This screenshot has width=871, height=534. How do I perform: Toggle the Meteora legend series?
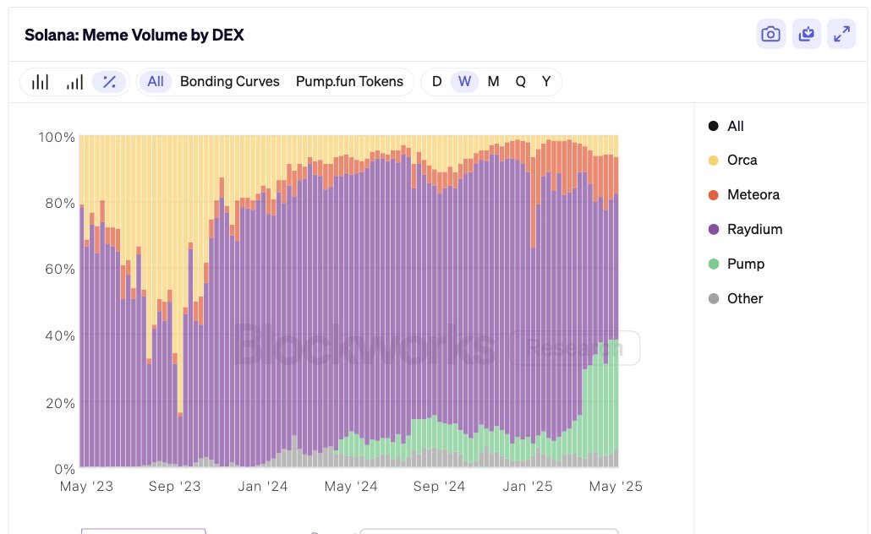click(x=753, y=195)
